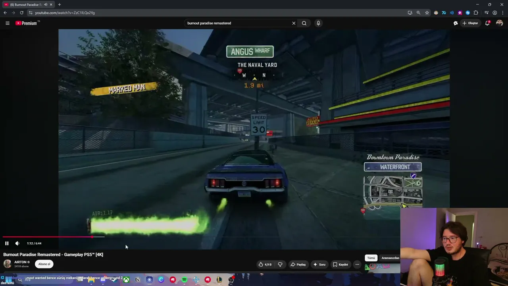This screenshot has width=508, height=286.
Task: Click the purple sparkle extension icon
Action: coord(460,13)
